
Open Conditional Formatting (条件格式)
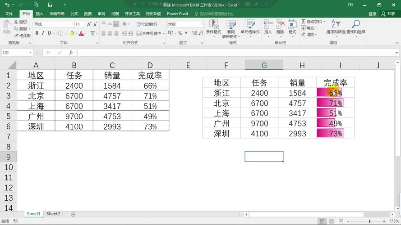213,28
